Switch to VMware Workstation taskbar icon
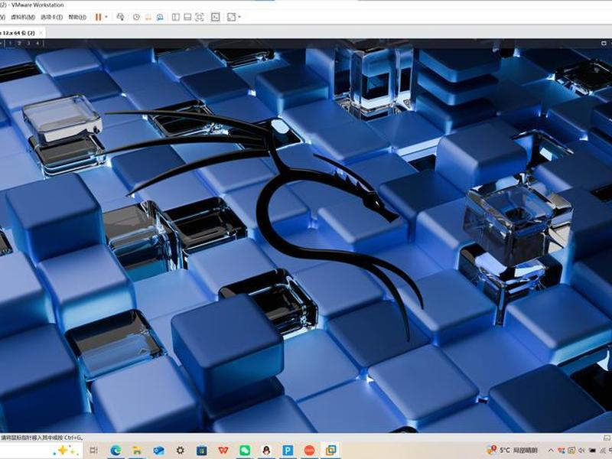612x459 pixels. [x=331, y=451]
